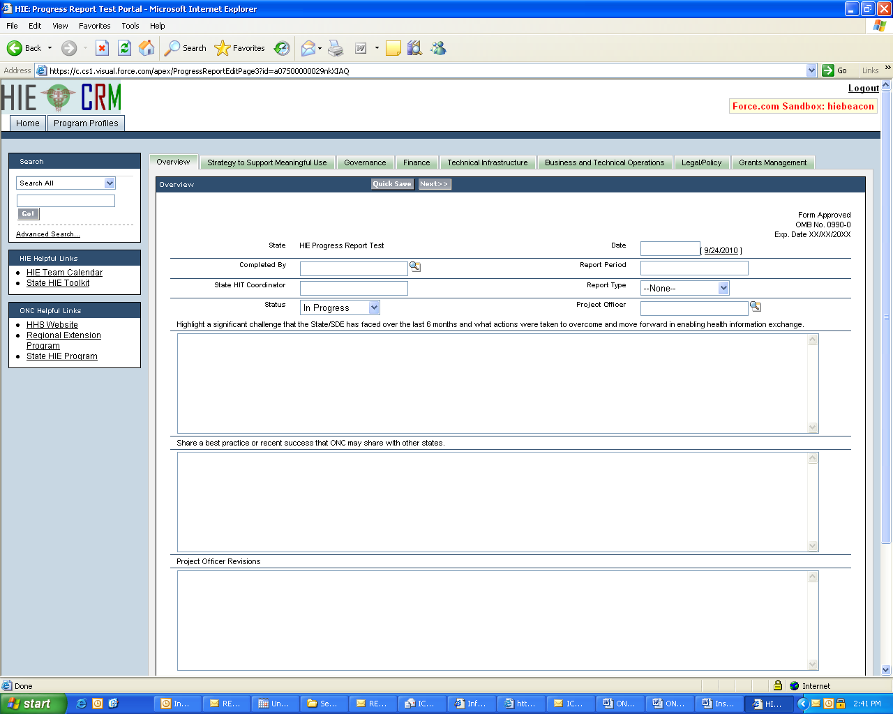Open the lookup icon beside Project Officer

[x=756, y=306]
